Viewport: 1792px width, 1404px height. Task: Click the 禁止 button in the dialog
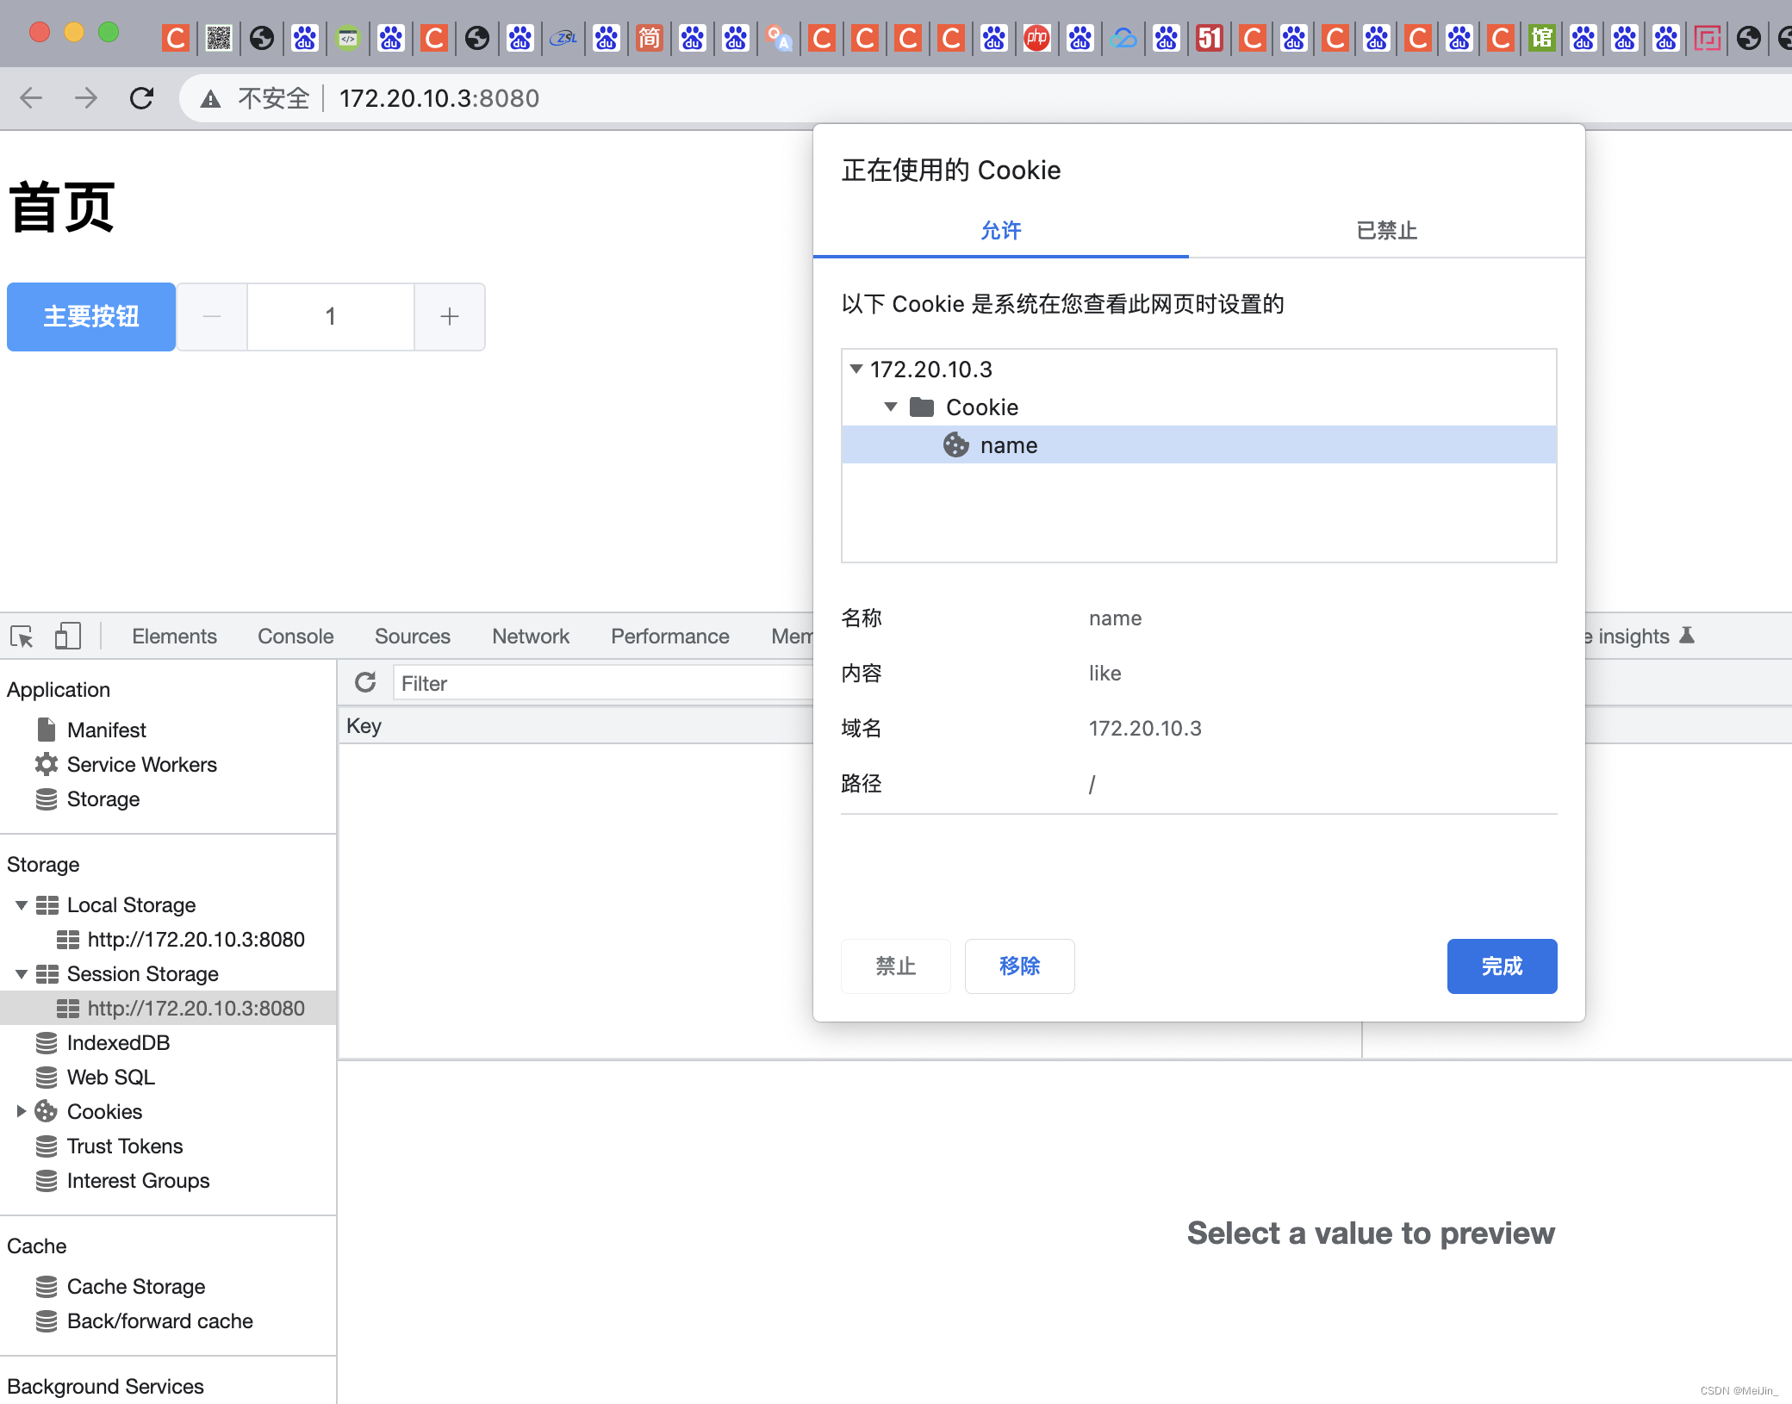click(896, 966)
